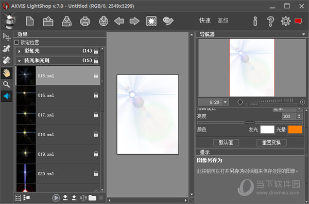The image size is (309, 204).
Task: Click the navigator zoom slider
Action: 271,104
